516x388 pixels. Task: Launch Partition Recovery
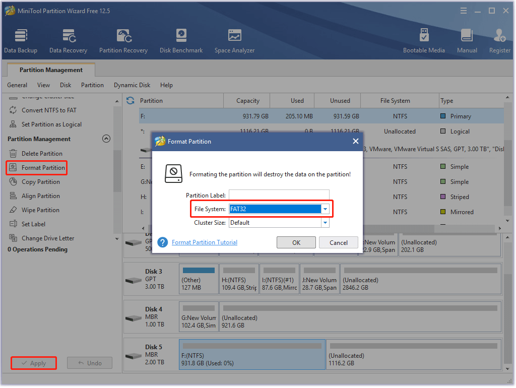[x=123, y=40]
